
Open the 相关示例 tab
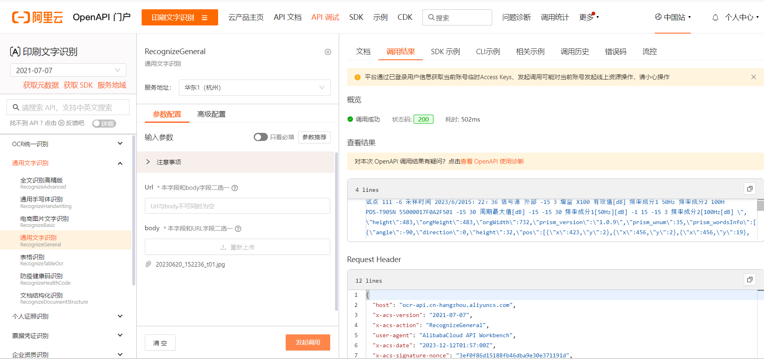(x=530, y=52)
